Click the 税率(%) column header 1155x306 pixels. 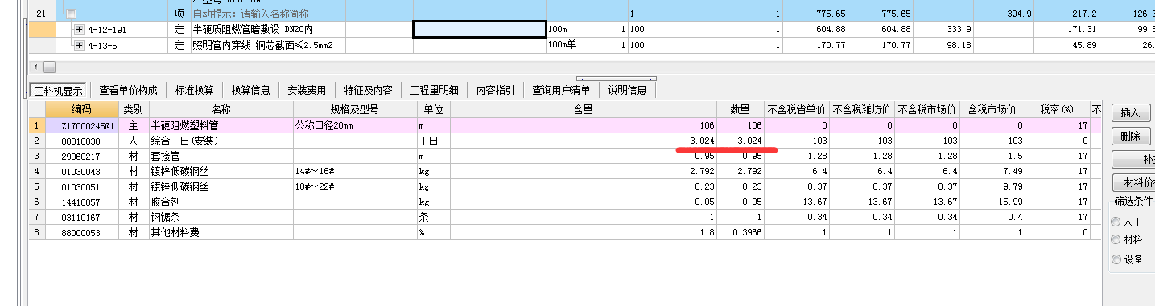click(x=1057, y=109)
